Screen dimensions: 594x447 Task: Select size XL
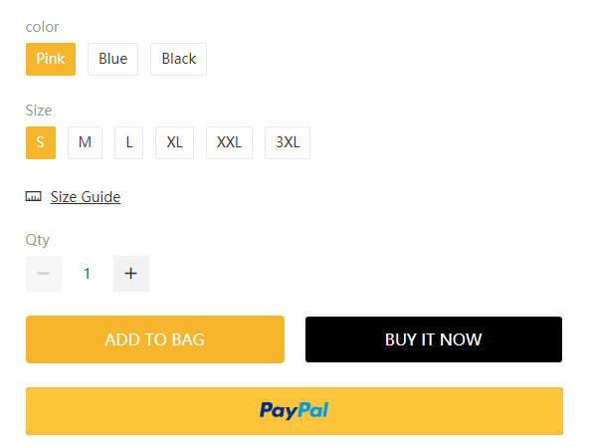(175, 142)
